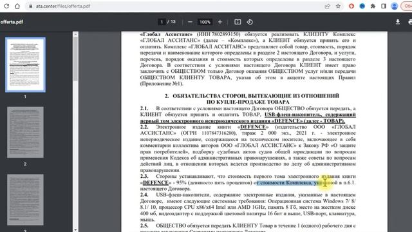Toggle the browser side panel icon
412x232 pixels.
pos(384,6)
